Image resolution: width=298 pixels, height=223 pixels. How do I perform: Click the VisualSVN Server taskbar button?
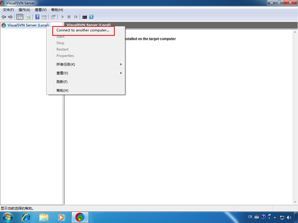coord(80,217)
